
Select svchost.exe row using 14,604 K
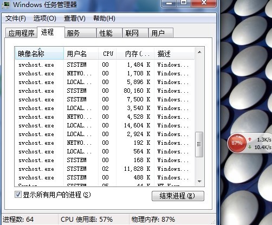[x=105, y=125]
